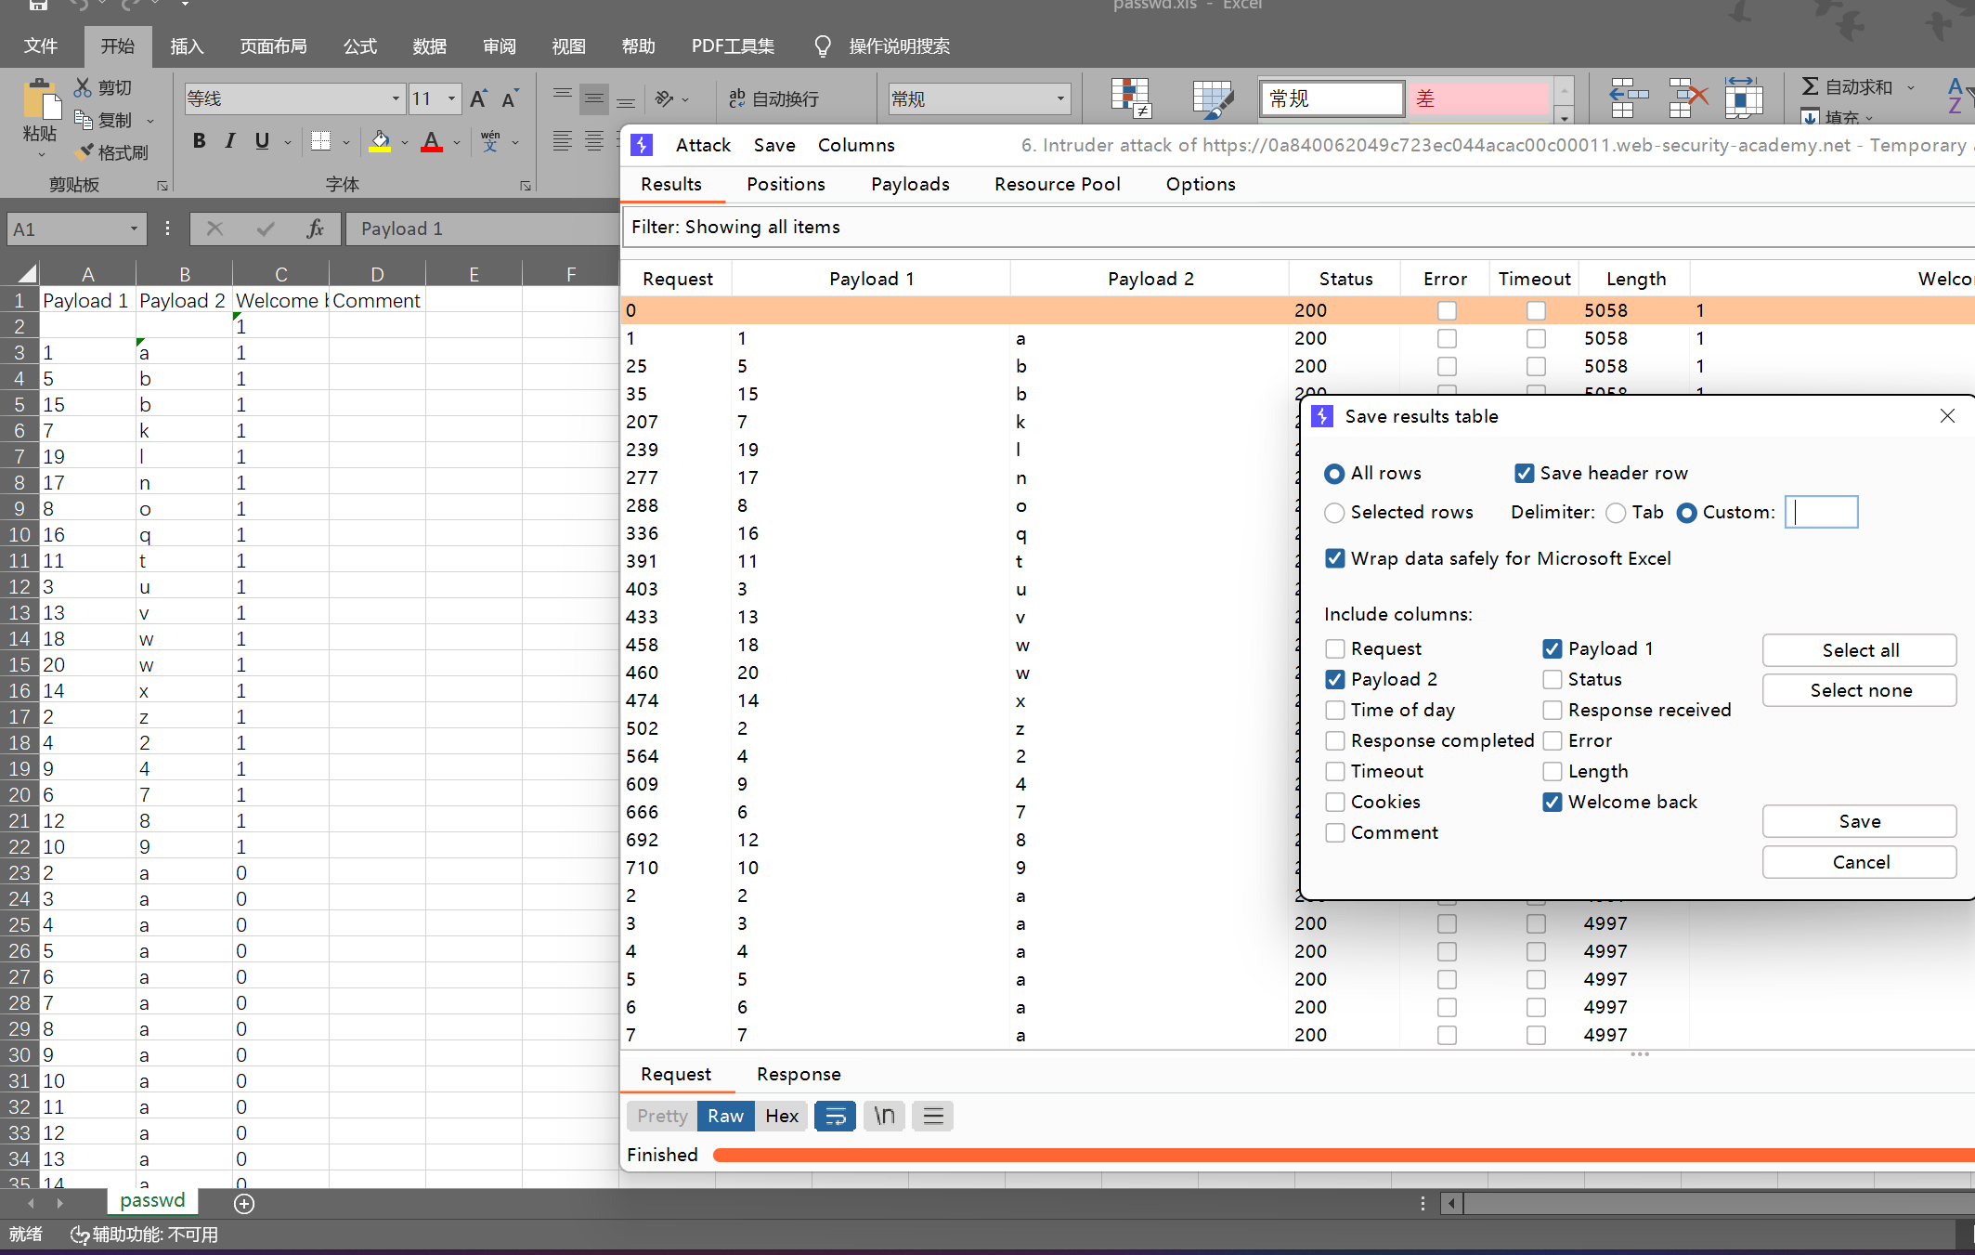
Task: Click the Conditional Formatting icon
Action: [1131, 98]
